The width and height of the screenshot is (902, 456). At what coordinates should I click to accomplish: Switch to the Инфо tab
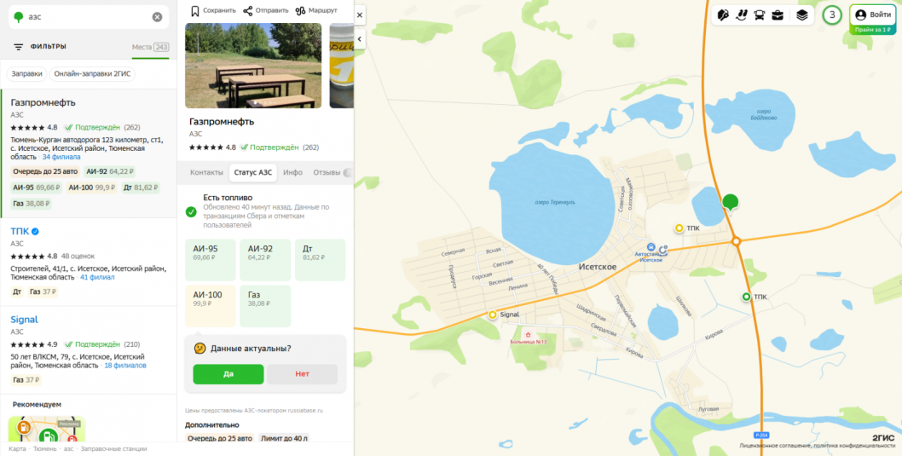(292, 172)
